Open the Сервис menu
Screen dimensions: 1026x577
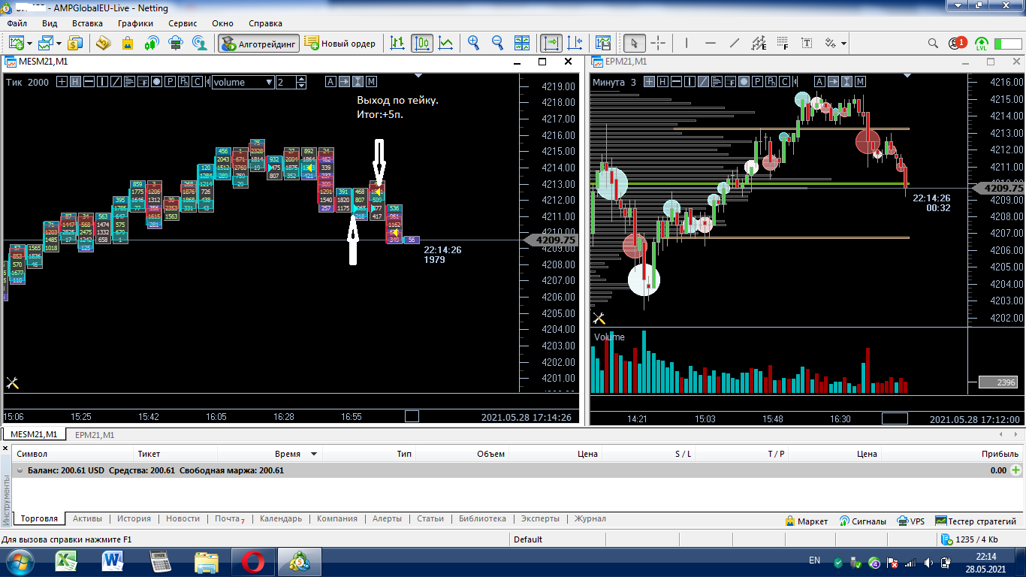(183, 23)
